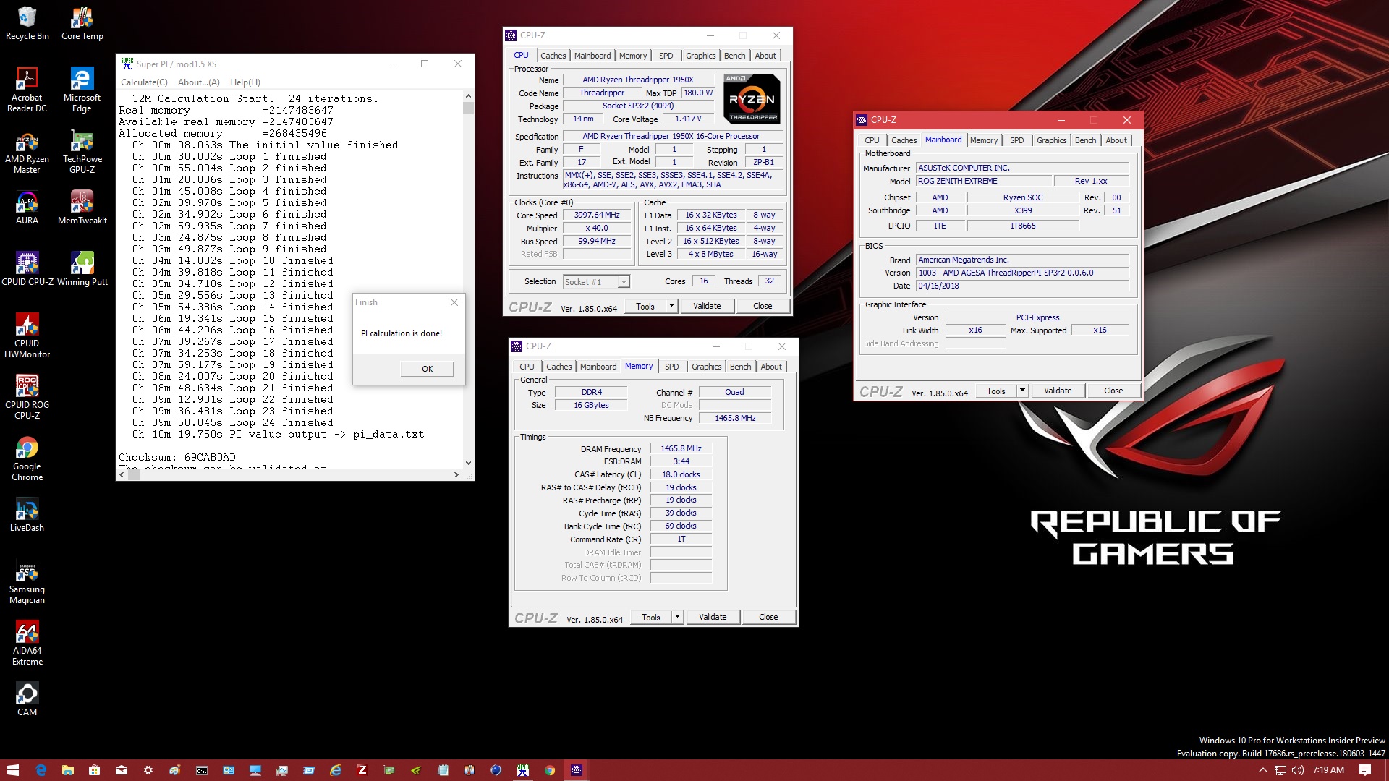Click the Windows Start button
1389x781 pixels.
[x=13, y=770]
